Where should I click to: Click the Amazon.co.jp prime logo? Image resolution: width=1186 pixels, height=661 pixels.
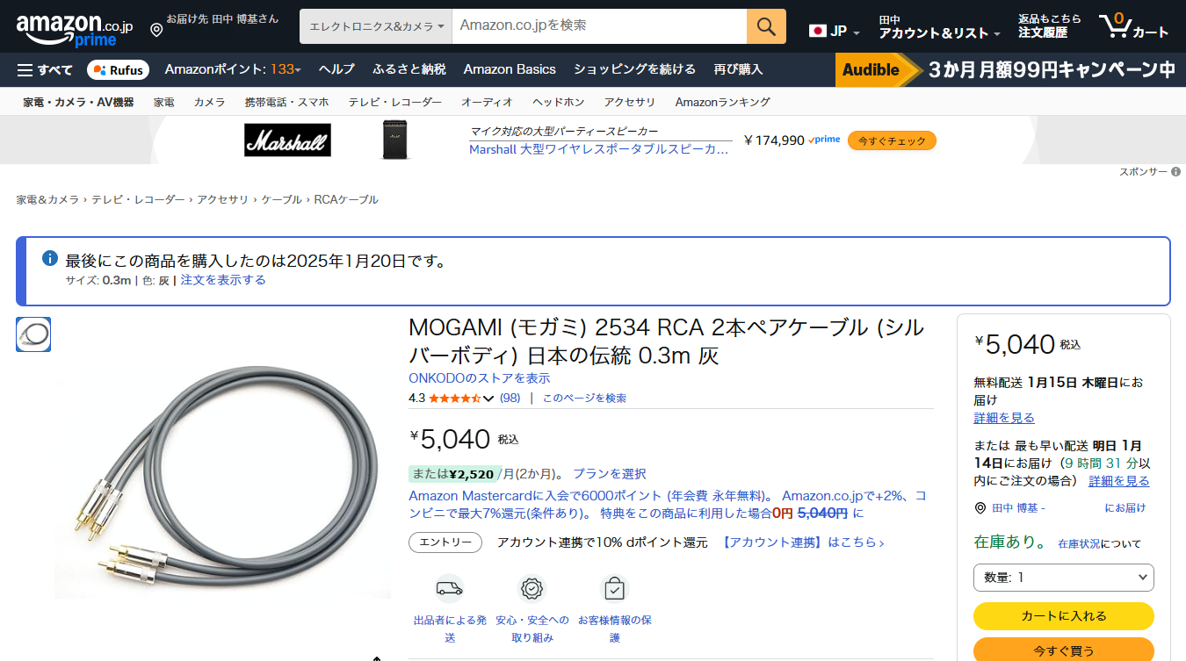[75, 29]
